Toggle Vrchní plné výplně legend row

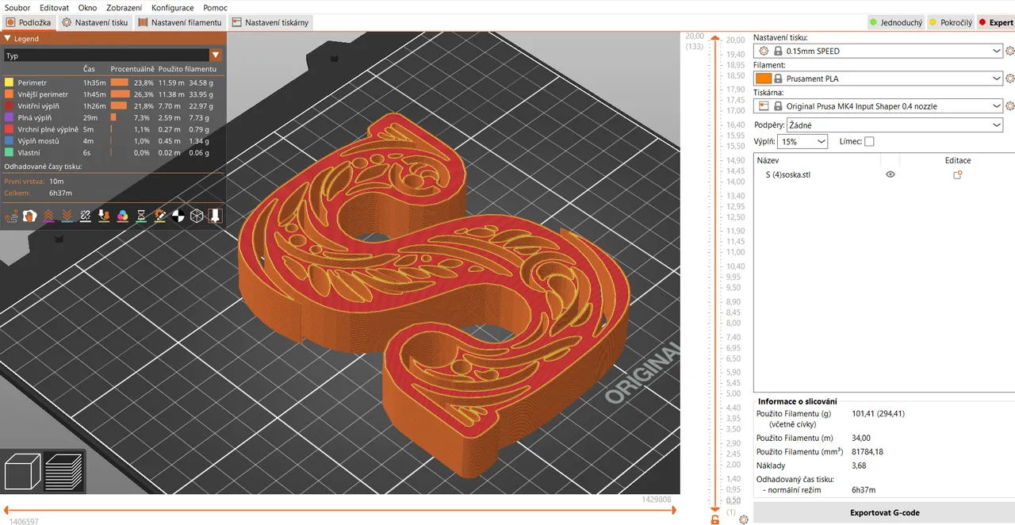tap(113, 129)
